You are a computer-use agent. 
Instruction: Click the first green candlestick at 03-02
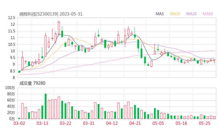(x=19, y=72)
